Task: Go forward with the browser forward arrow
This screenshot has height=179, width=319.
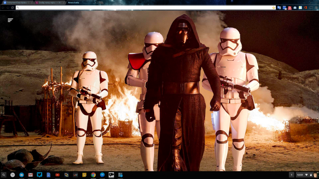Action: click(x=8, y=7)
